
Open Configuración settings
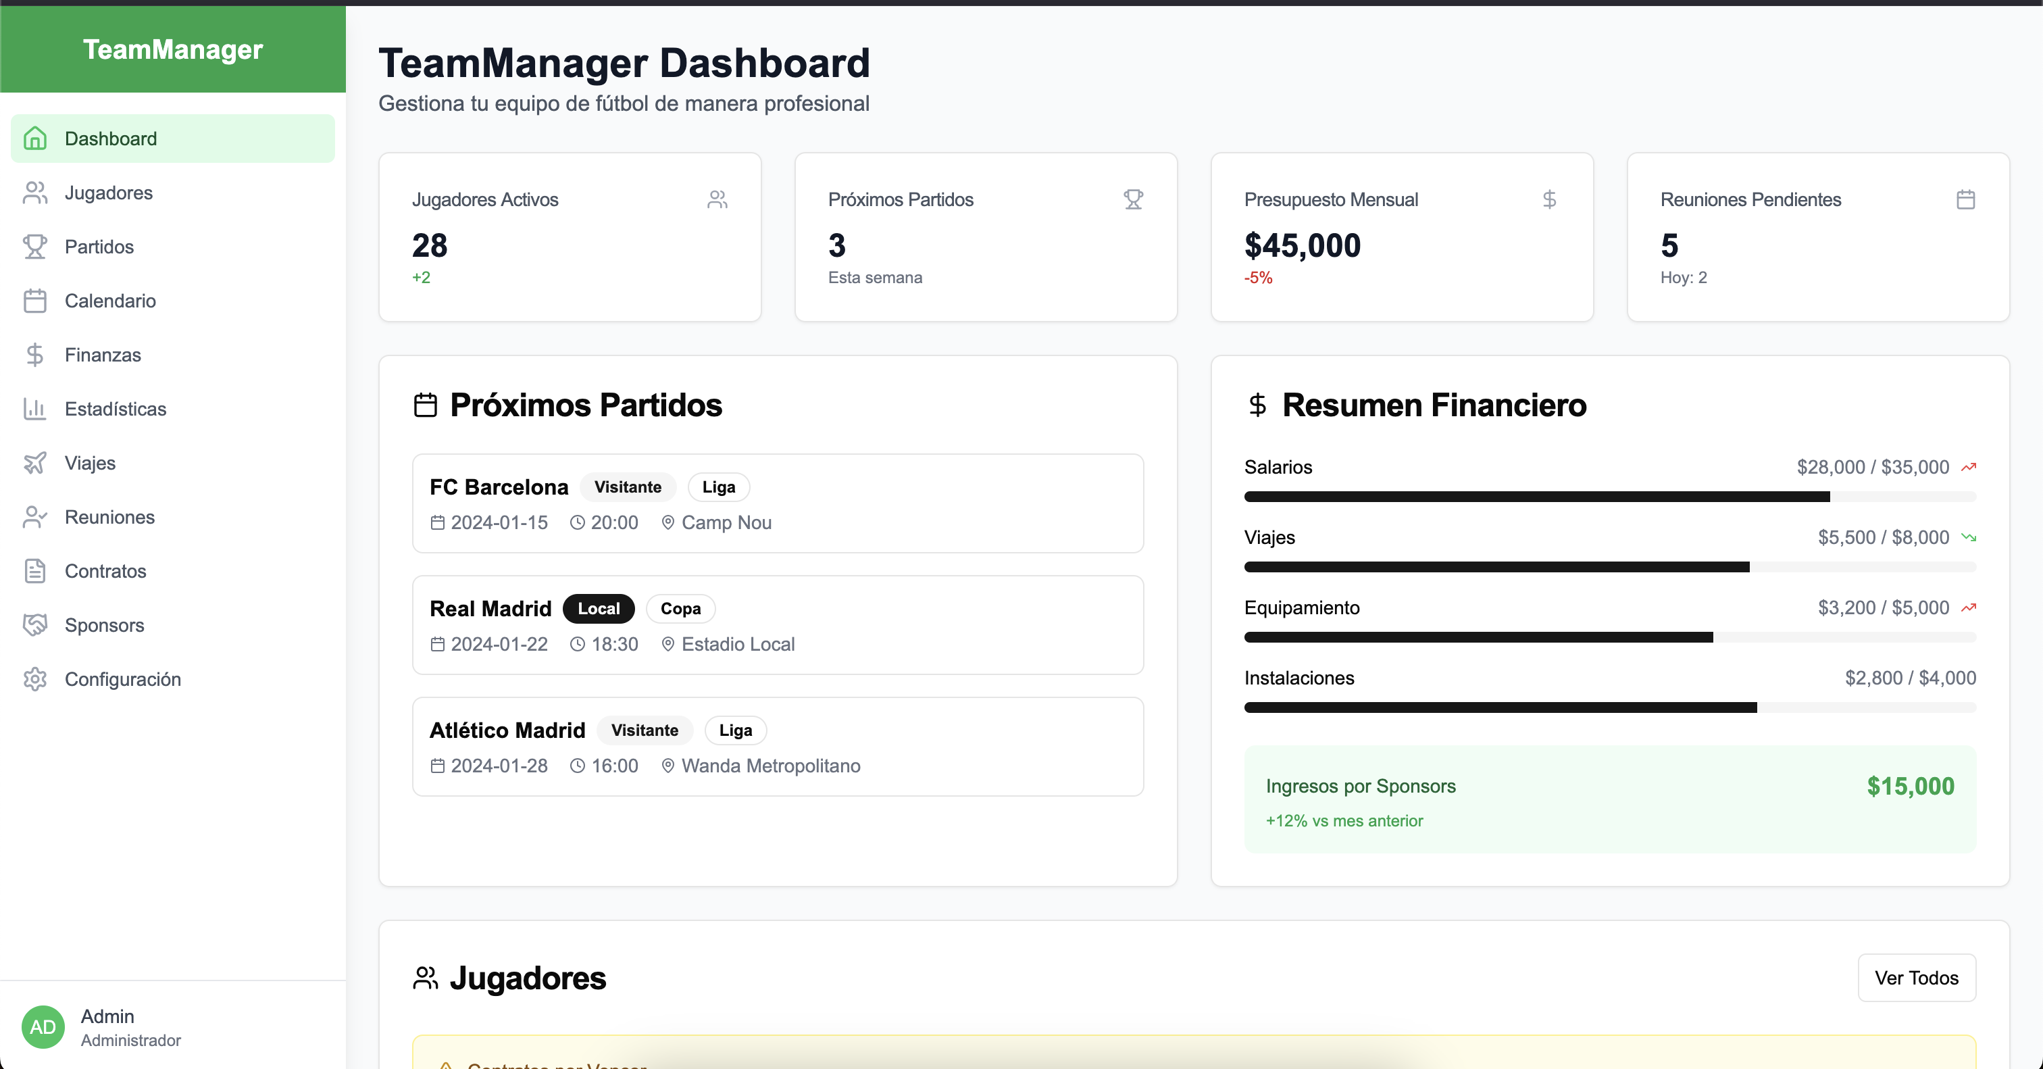[x=173, y=679]
